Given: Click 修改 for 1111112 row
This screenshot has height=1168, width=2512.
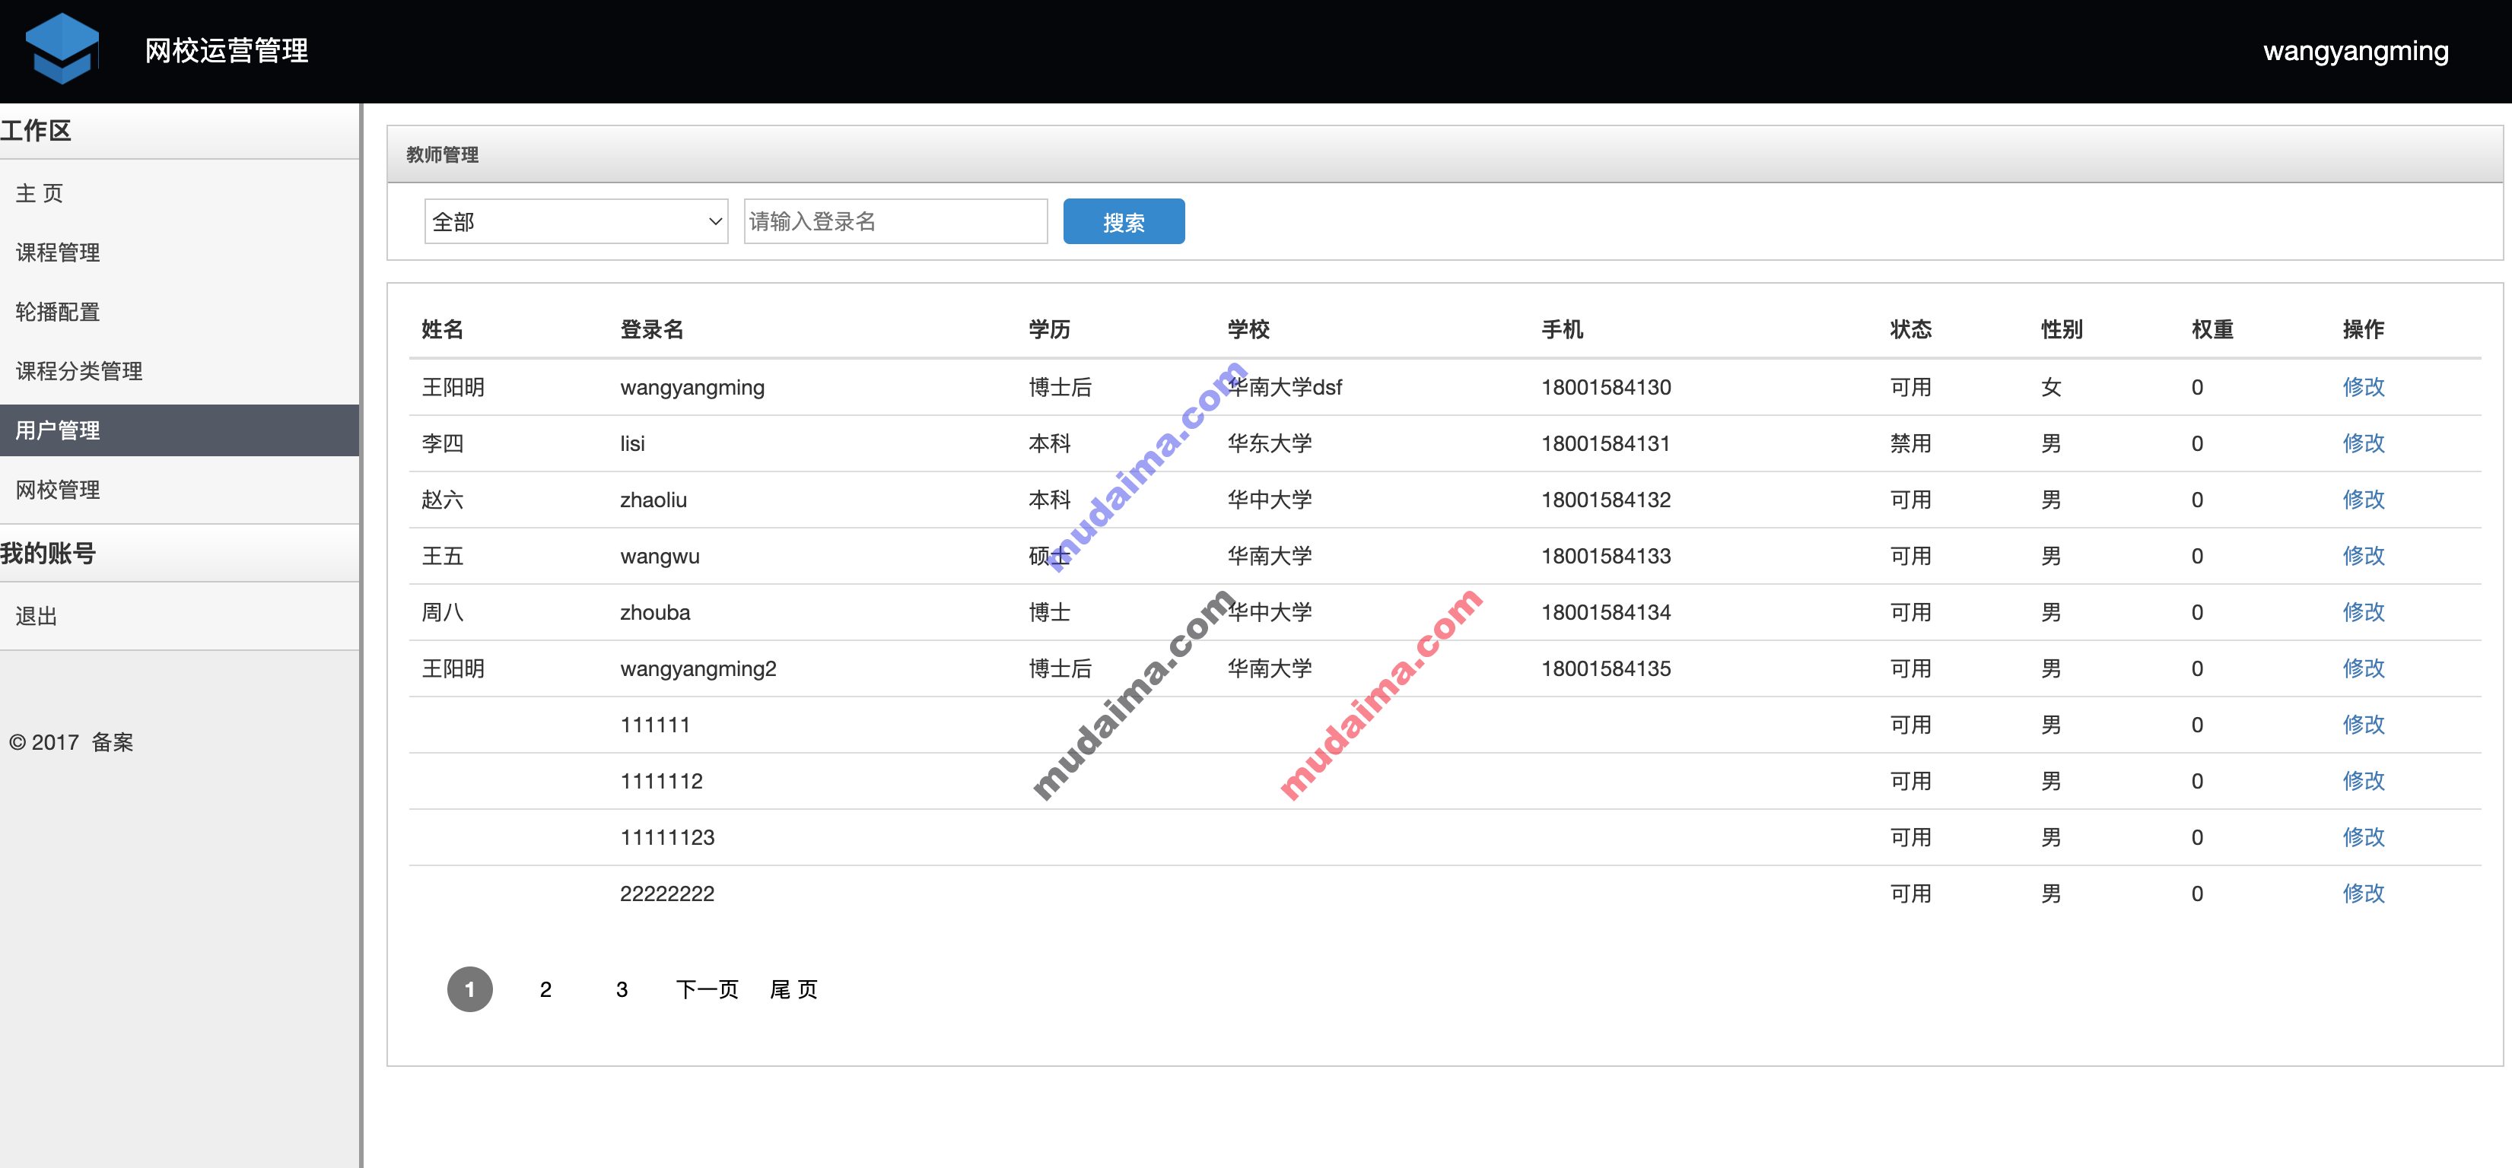Looking at the screenshot, I should pyautogui.click(x=2363, y=781).
